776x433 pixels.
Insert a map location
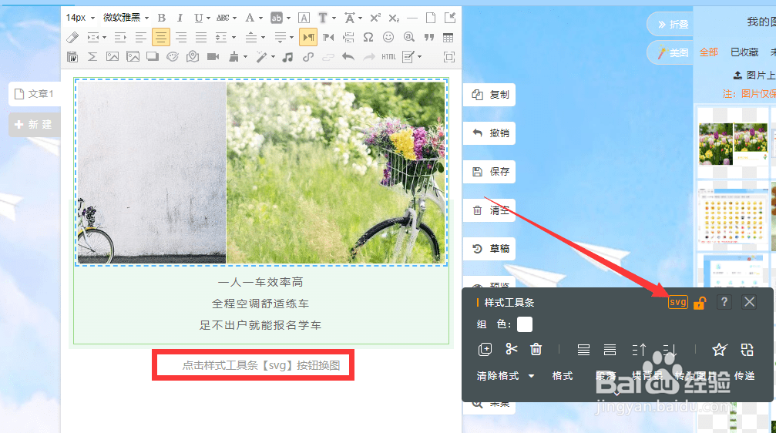point(193,57)
